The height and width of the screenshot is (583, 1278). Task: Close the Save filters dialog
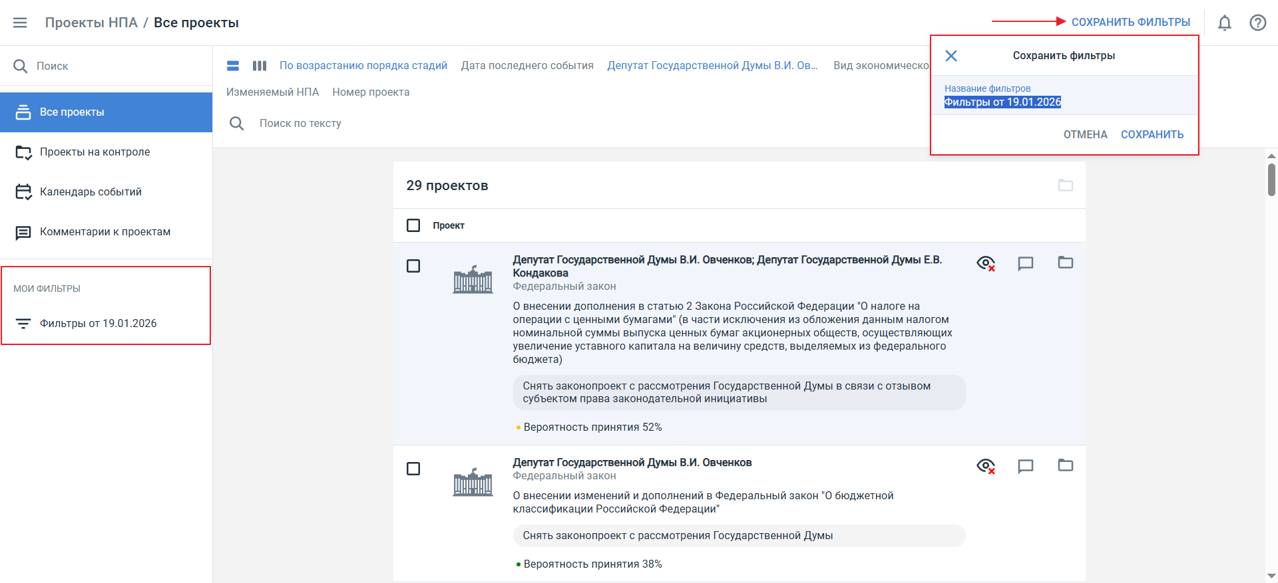point(951,56)
